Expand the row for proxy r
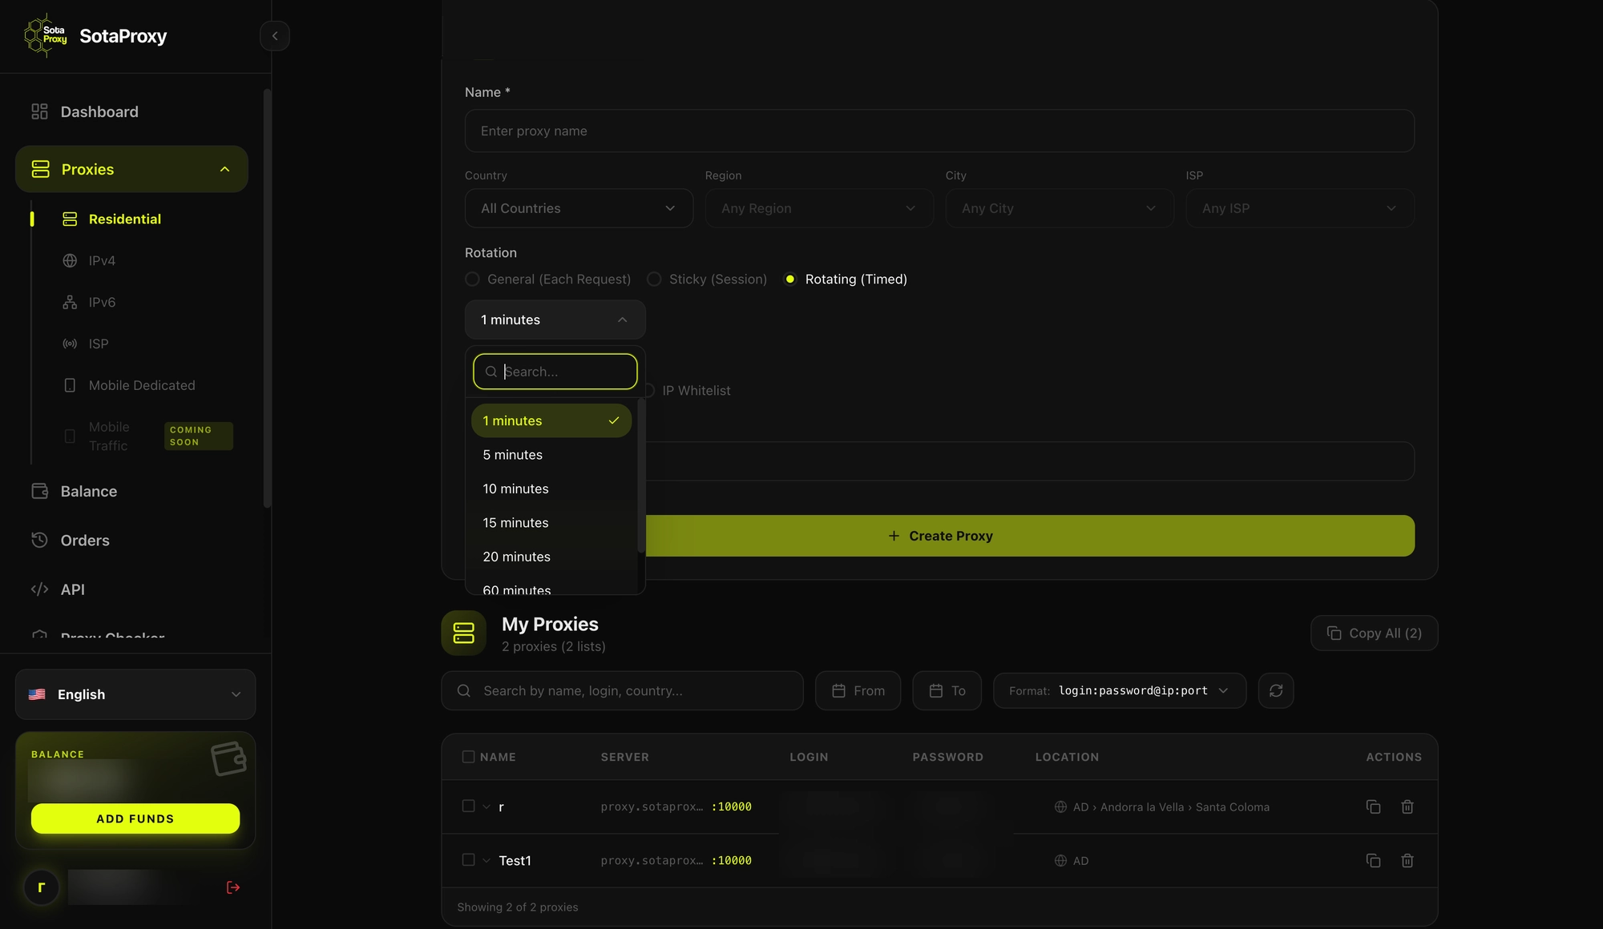Image resolution: width=1603 pixels, height=929 pixels. [487, 807]
